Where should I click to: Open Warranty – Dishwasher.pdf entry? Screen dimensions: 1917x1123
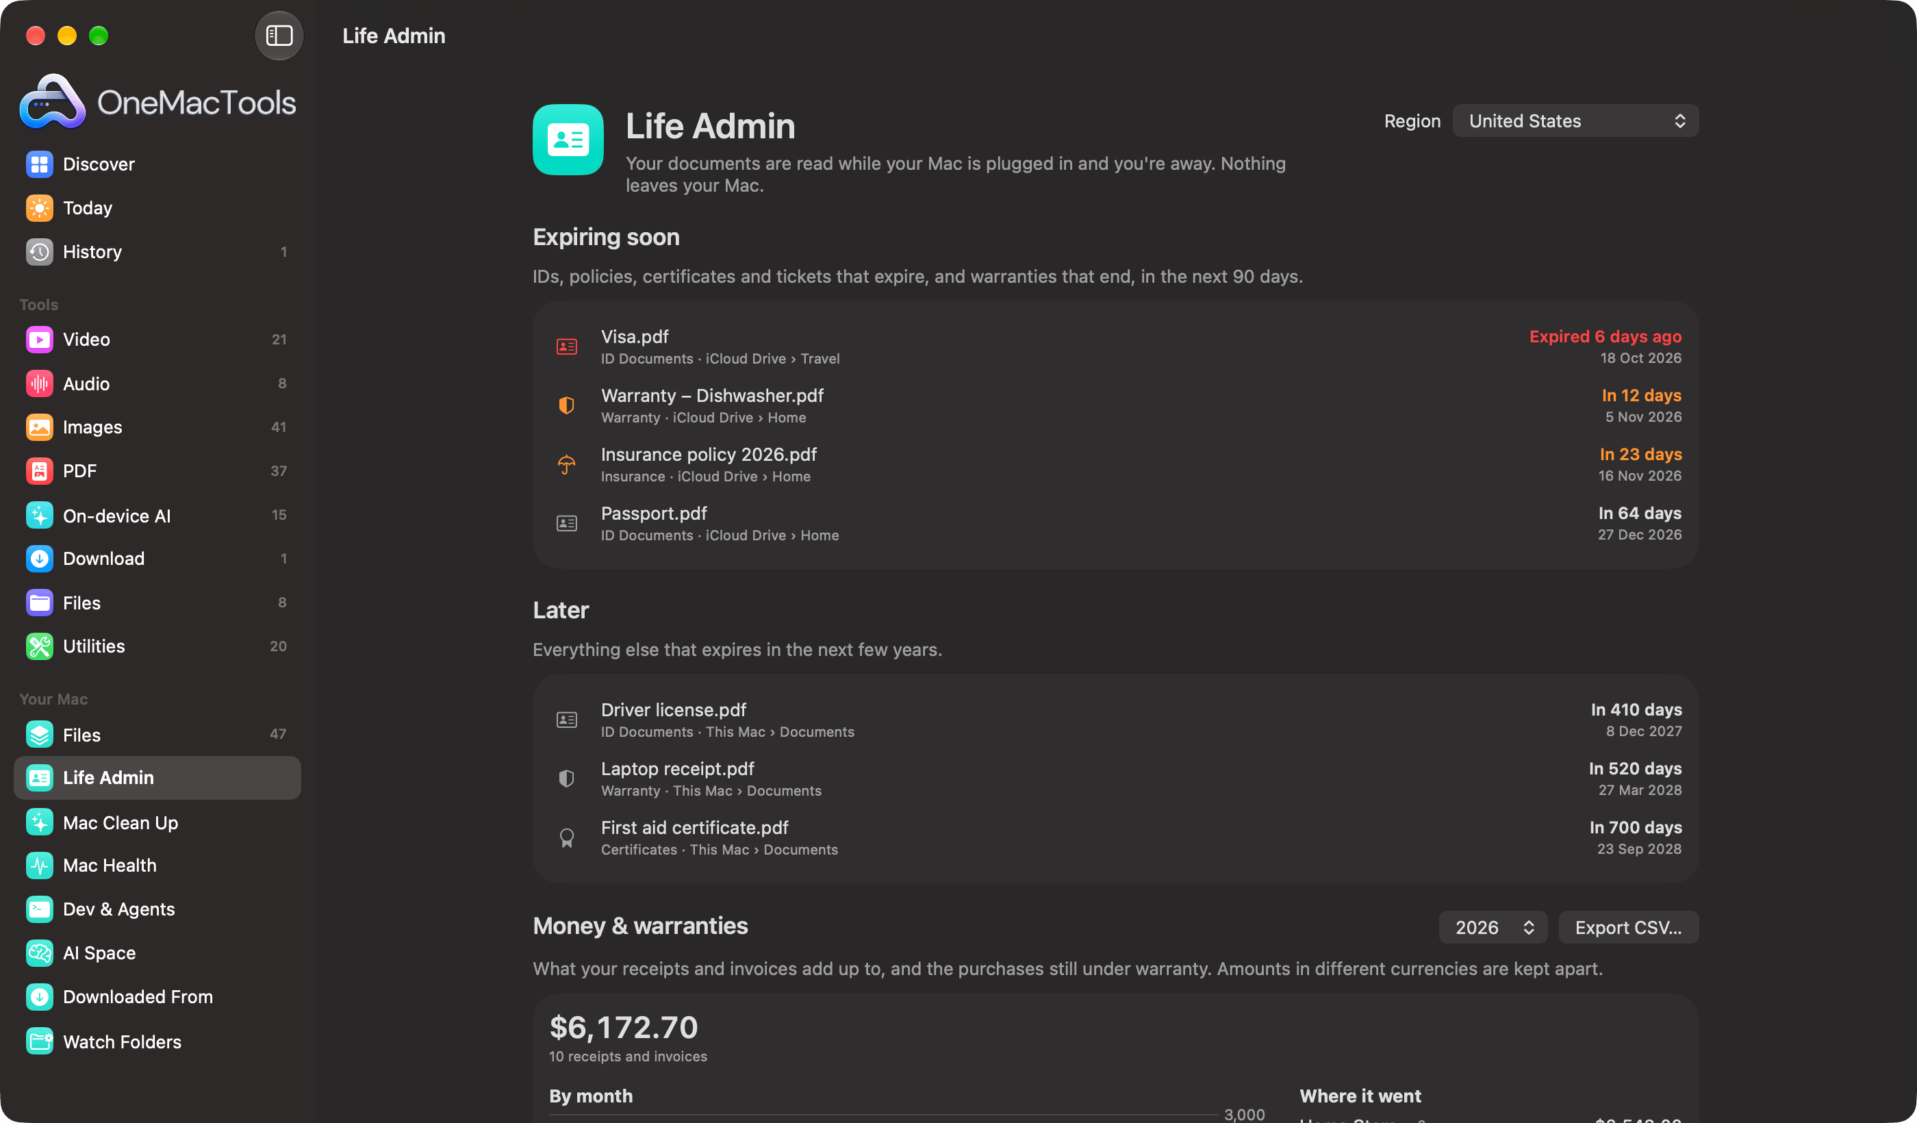click(1115, 405)
